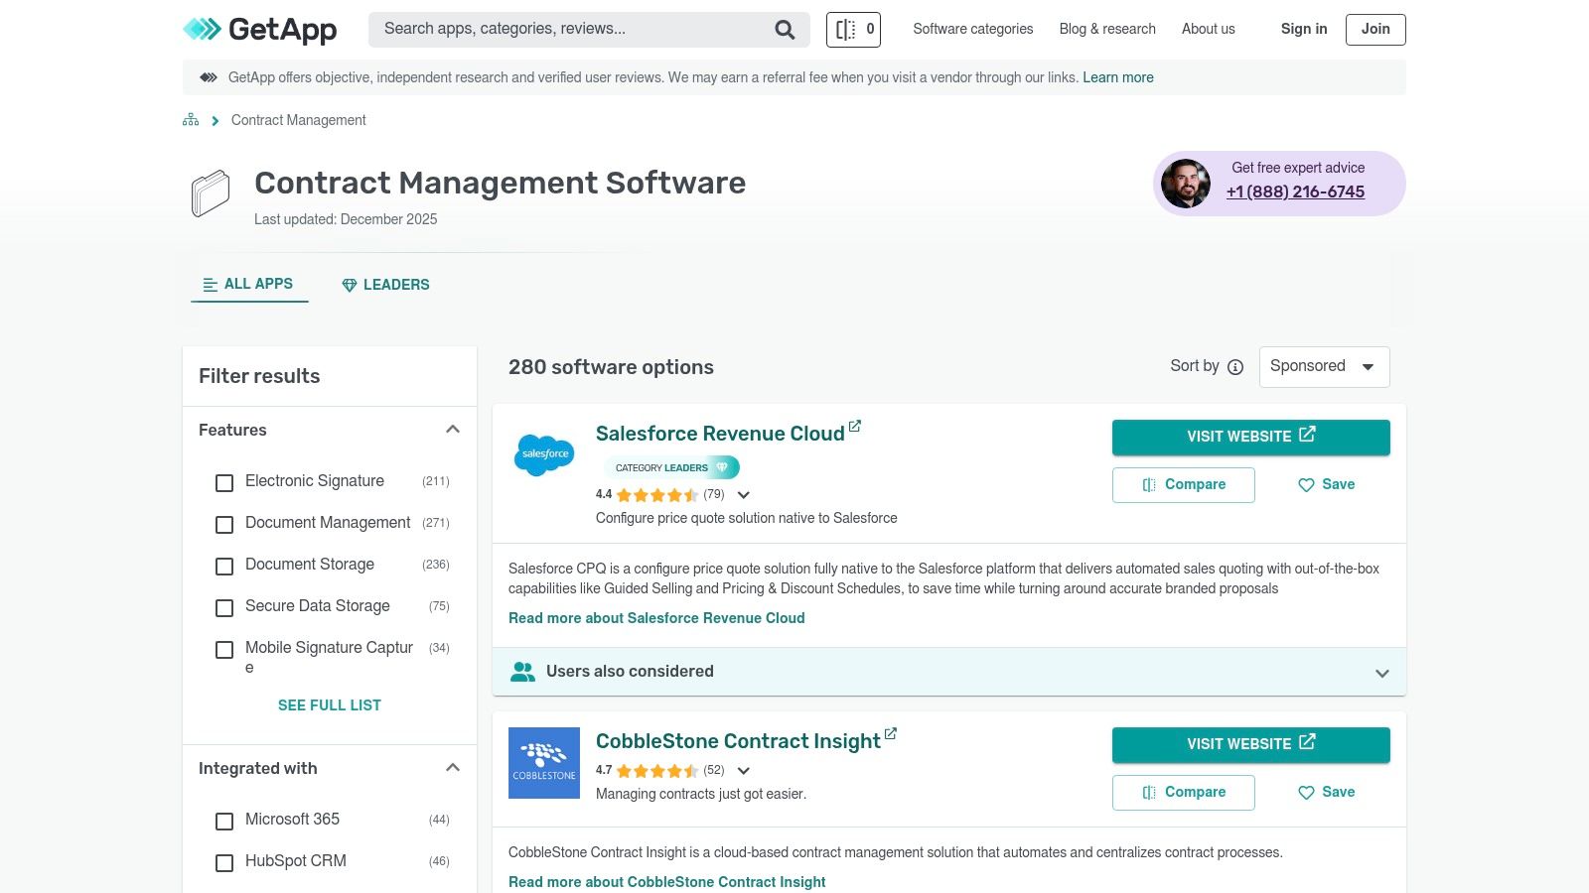The height and width of the screenshot is (893, 1589).
Task: Check the Document Storage filter
Action: [x=224, y=566]
